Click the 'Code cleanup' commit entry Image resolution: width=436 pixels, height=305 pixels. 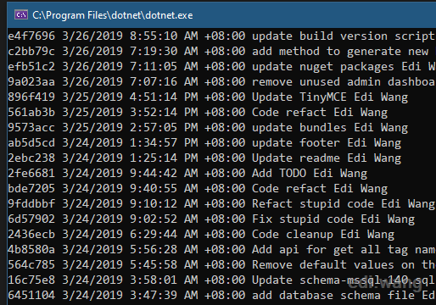click(x=201, y=235)
